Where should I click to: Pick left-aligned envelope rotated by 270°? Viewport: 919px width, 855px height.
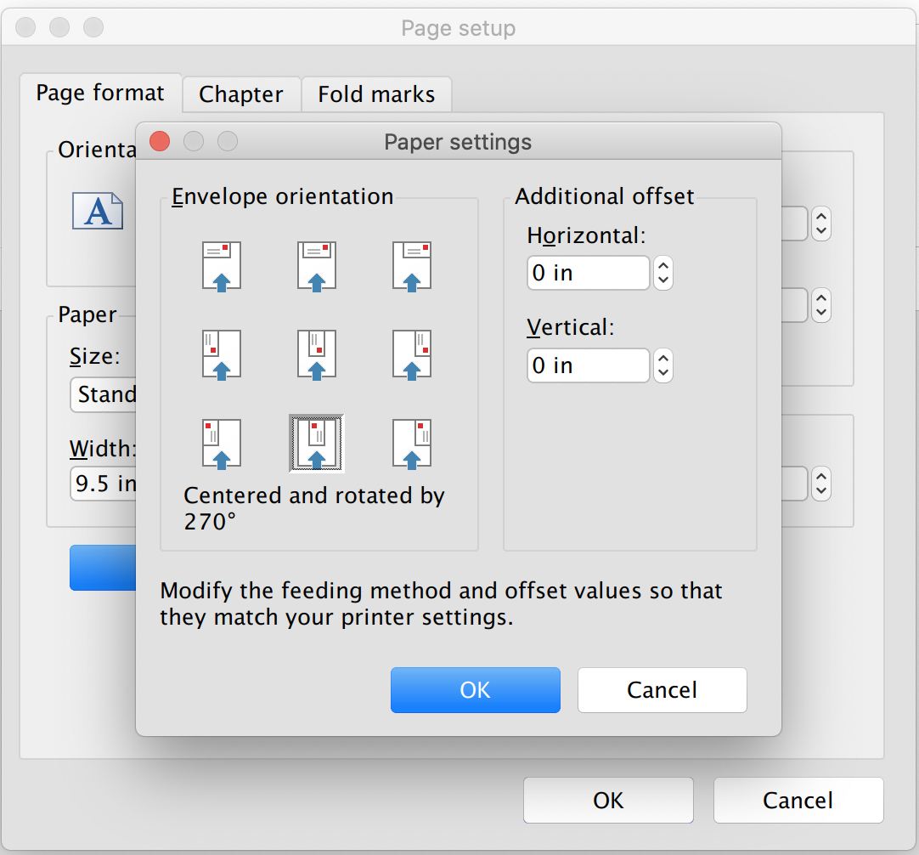pyautogui.click(x=222, y=443)
